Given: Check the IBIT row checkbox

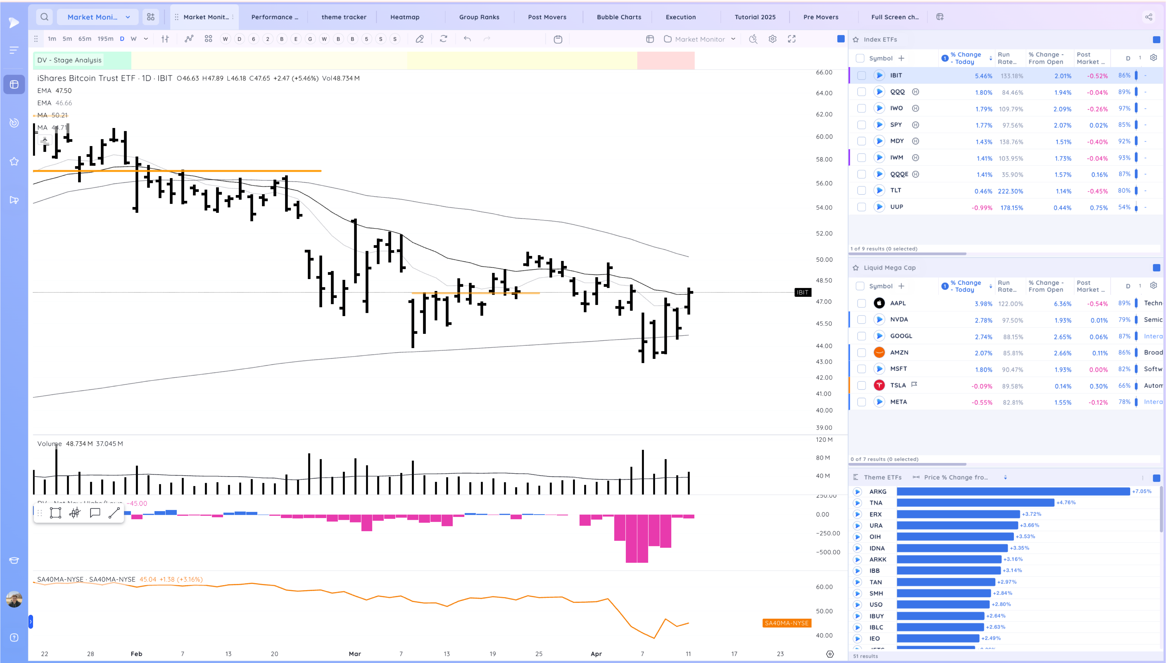Looking at the screenshot, I should (862, 76).
